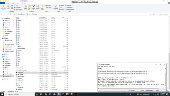The image size is (170, 96).
Task: Switch to the App Tools ribbon tab
Action: click(24, 3)
